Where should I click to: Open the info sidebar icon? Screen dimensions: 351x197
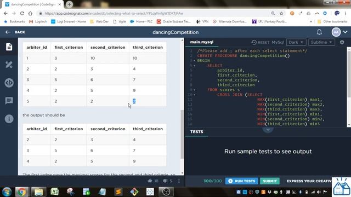[x=9, y=119]
